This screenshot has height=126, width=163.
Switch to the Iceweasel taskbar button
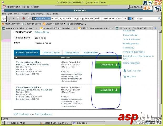click(x=88, y=123)
